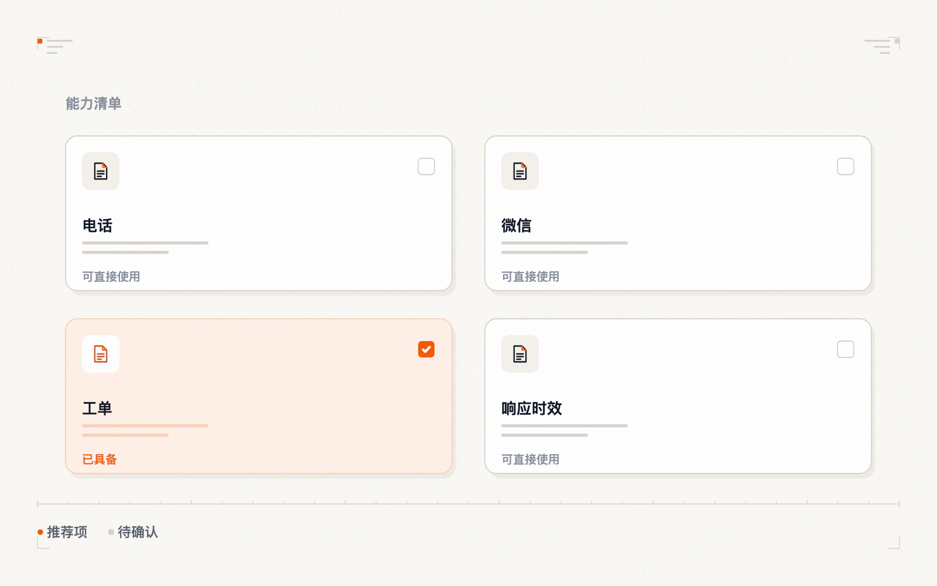937x586 pixels.
Task: Check the 电话 card checkbox
Action: [426, 166]
